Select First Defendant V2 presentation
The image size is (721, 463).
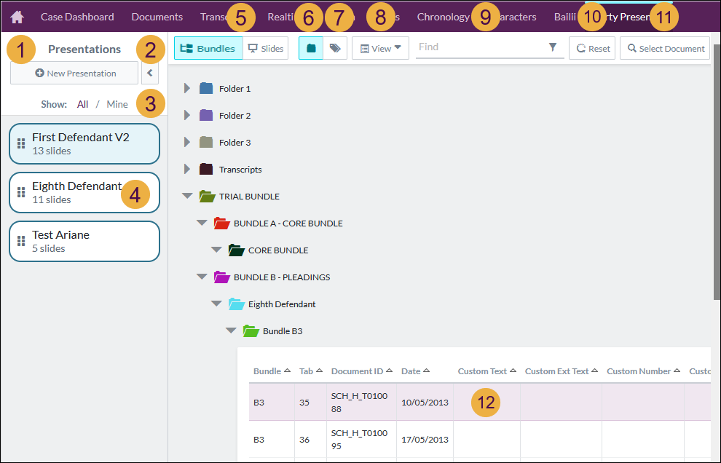[x=84, y=143]
